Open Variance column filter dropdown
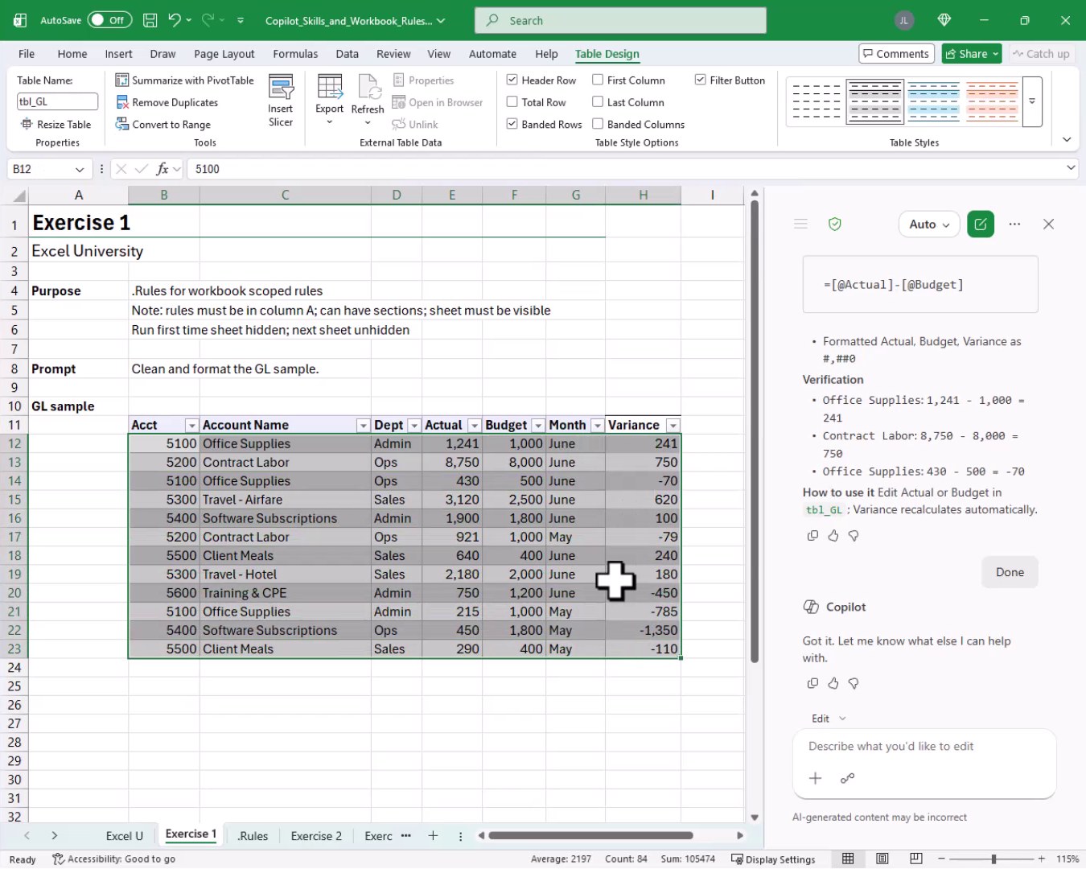 pos(673,425)
